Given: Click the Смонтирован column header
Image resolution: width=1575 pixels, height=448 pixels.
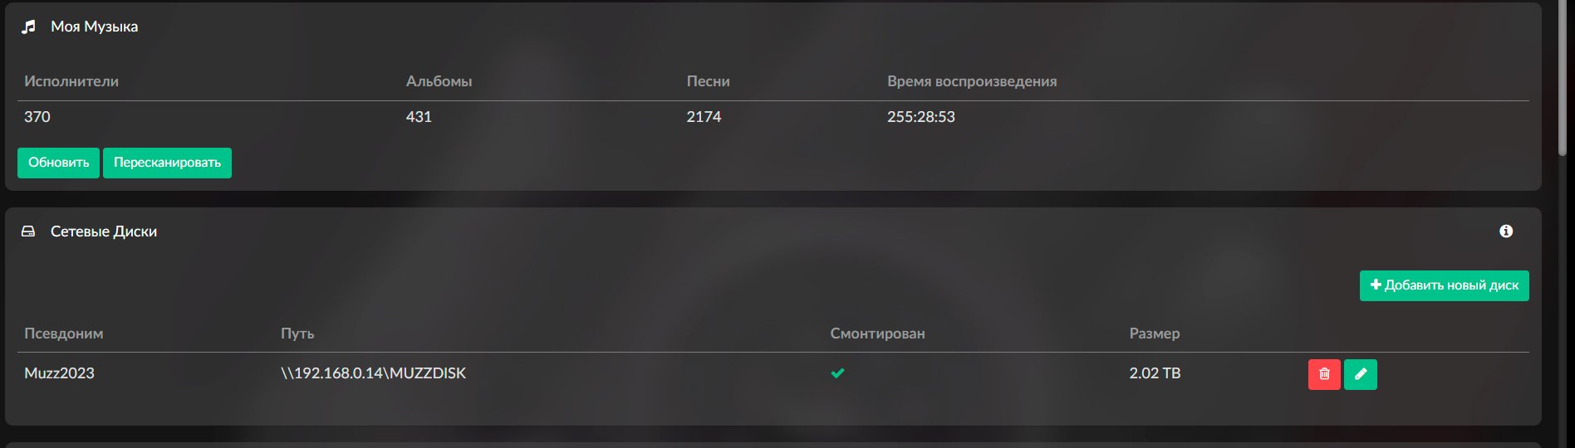Looking at the screenshot, I should pos(877,334).
